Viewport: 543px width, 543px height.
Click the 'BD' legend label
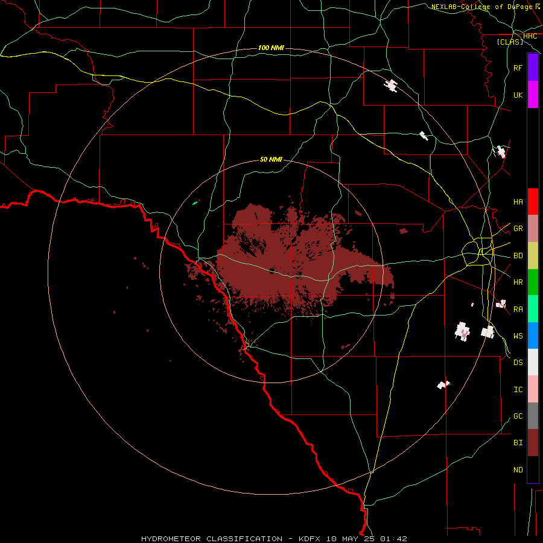point(518,256)
